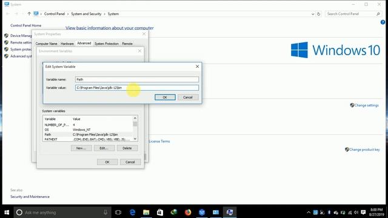Click the Value column header

tap(76, 119)
